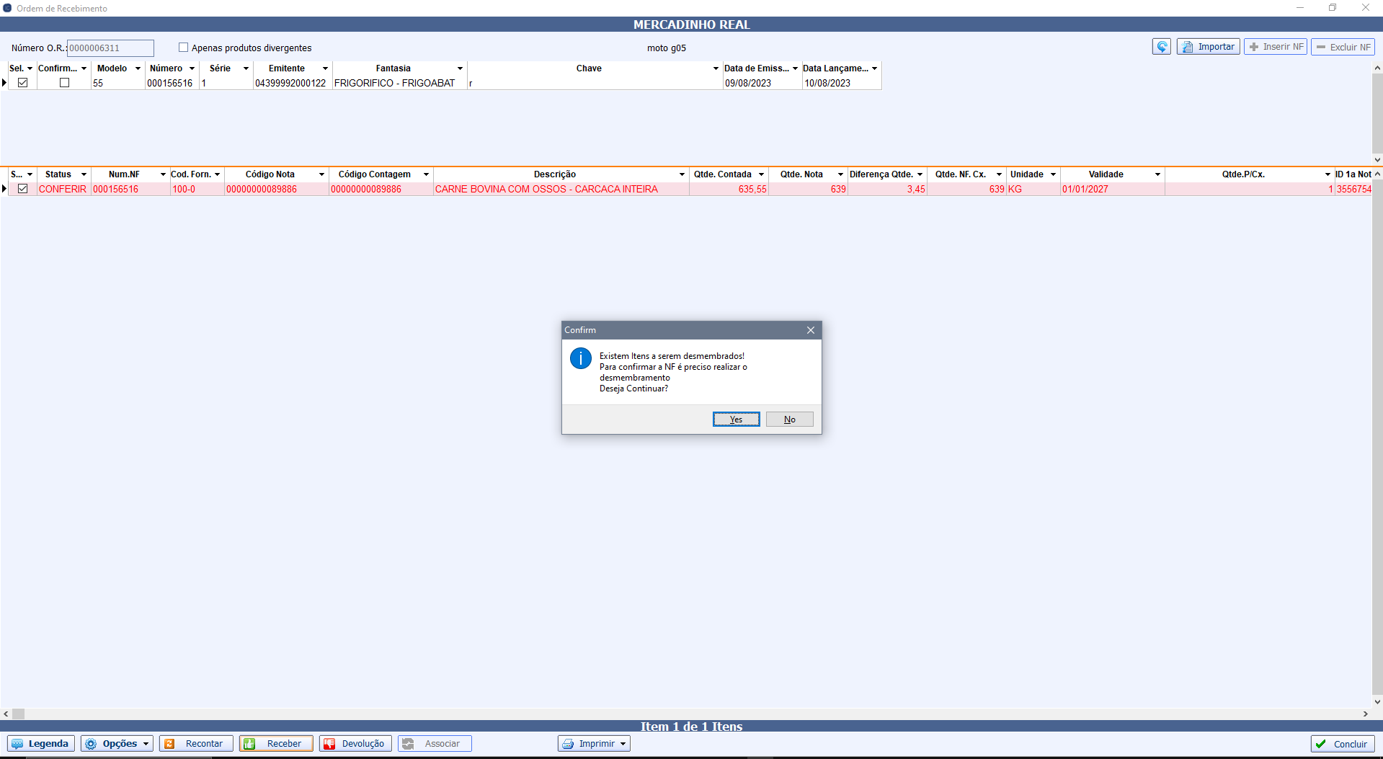
Task: Click the Qtde. Contada column header
Action: coord(722,174)
